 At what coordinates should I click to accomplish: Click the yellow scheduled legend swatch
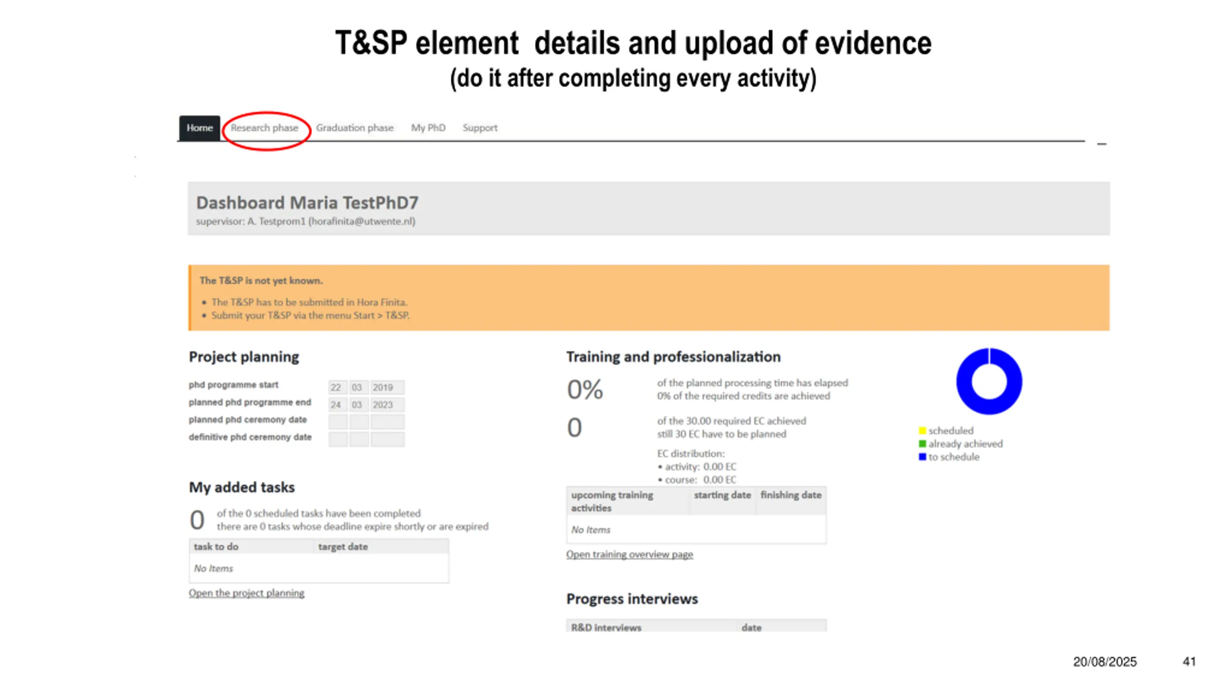(922, 431)
